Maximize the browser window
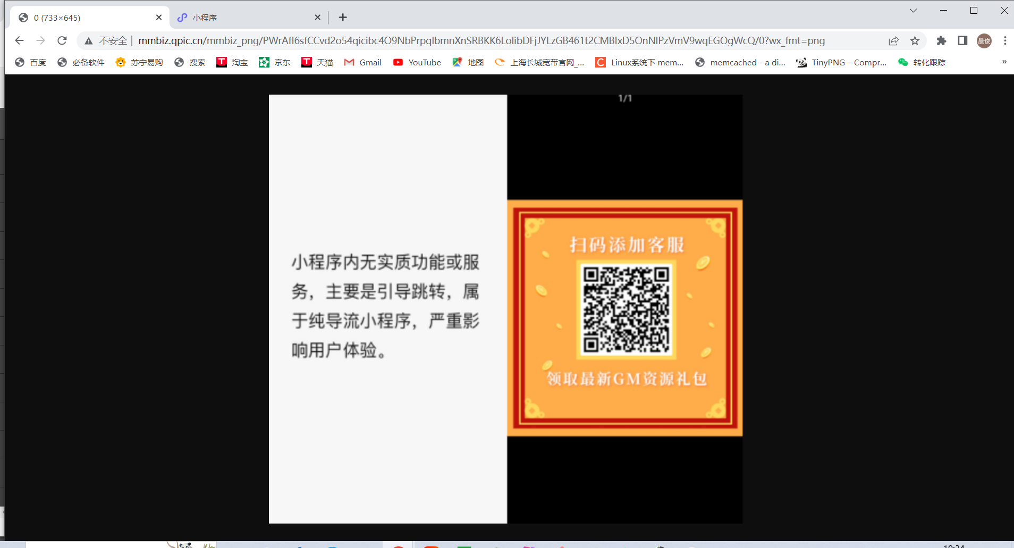The height and width of the screenshot is (548, 1014). pos(974,11)
